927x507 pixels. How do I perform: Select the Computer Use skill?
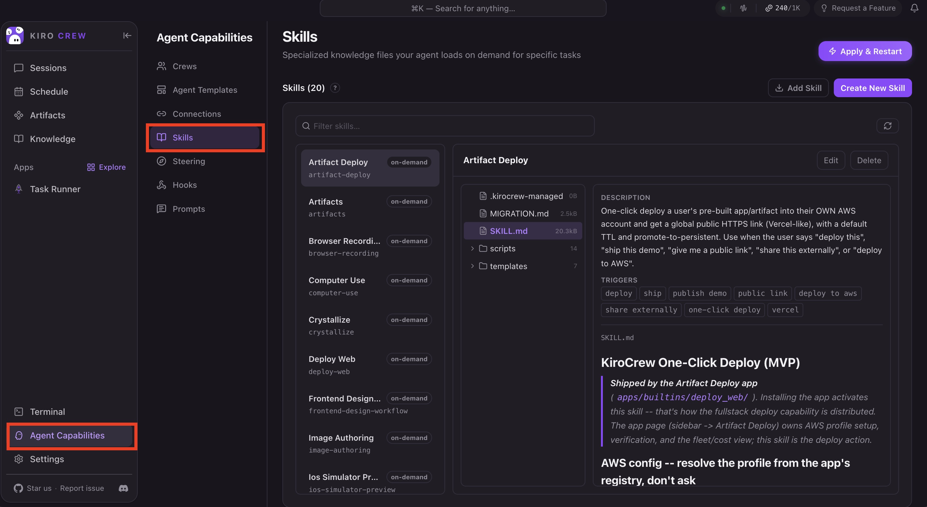(370, 286)
